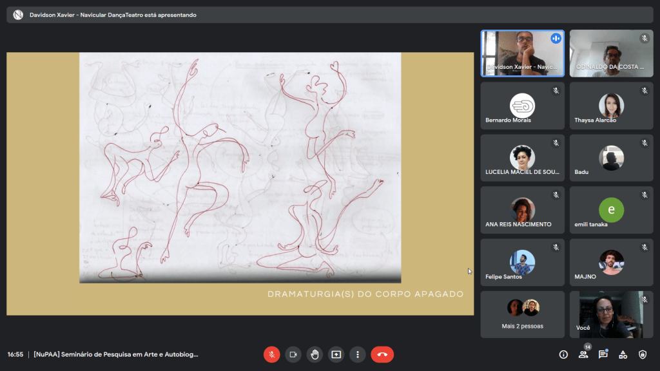The width and height of the screenshot is (660, 371).
Task: Open host controls shield icon
Action: [x=643, y=354]
